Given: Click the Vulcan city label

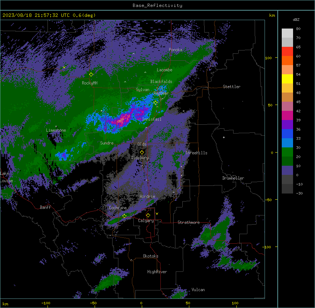Looking at the screenshot, I should [x=198, y=290].
